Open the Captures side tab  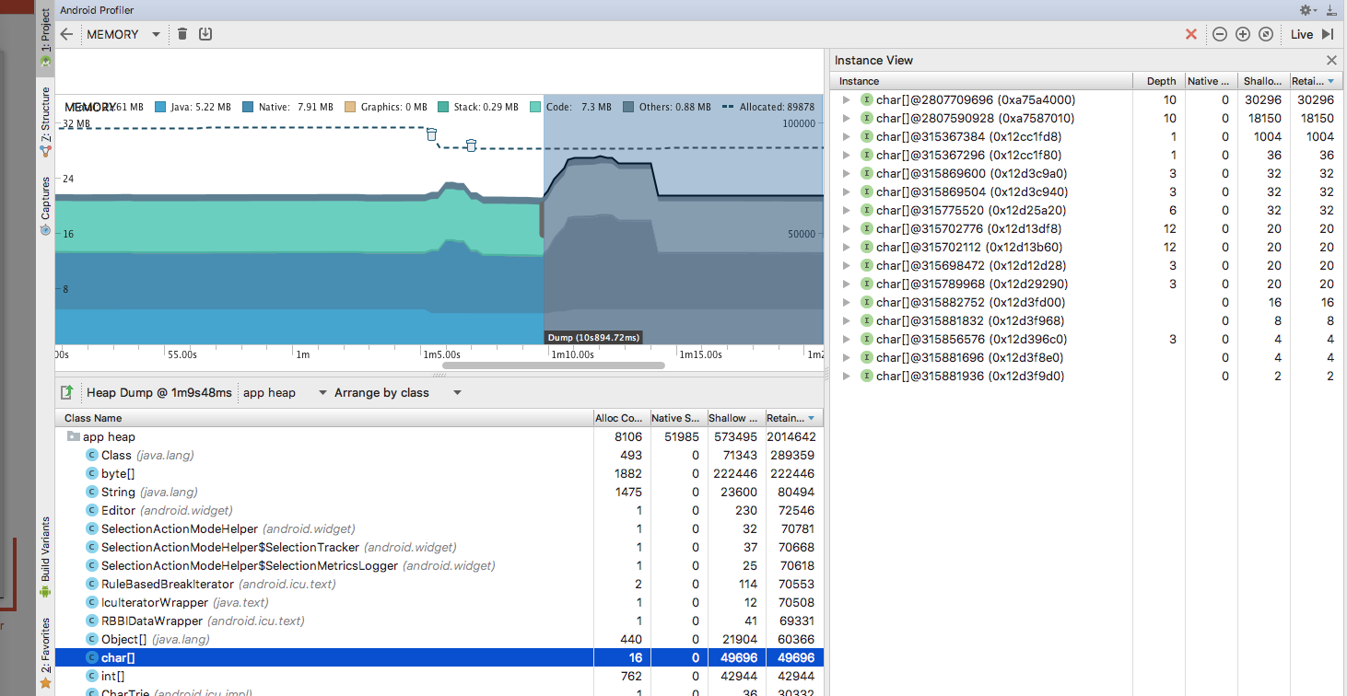tap(45, 204)
